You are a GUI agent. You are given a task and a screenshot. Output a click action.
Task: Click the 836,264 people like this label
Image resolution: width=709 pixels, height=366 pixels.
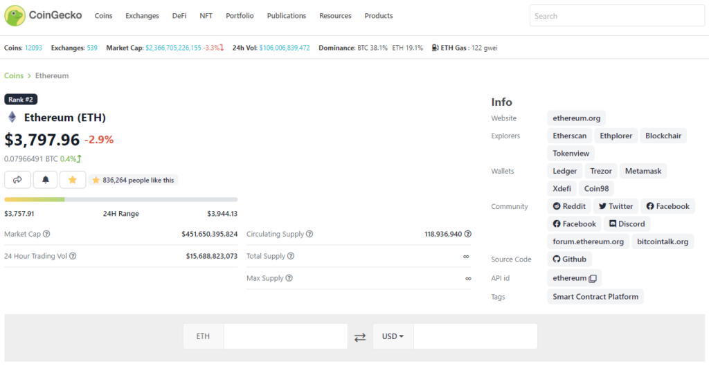click(x=134, y=180)
